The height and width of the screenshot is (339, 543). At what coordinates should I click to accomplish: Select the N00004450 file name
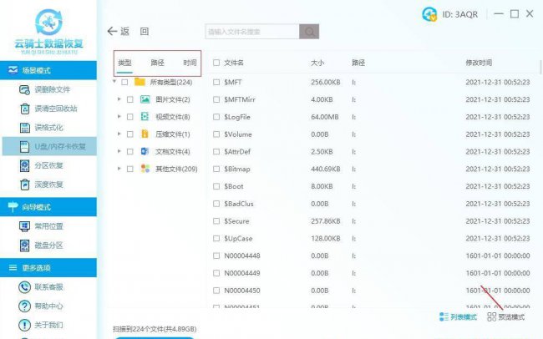point(242,291)
